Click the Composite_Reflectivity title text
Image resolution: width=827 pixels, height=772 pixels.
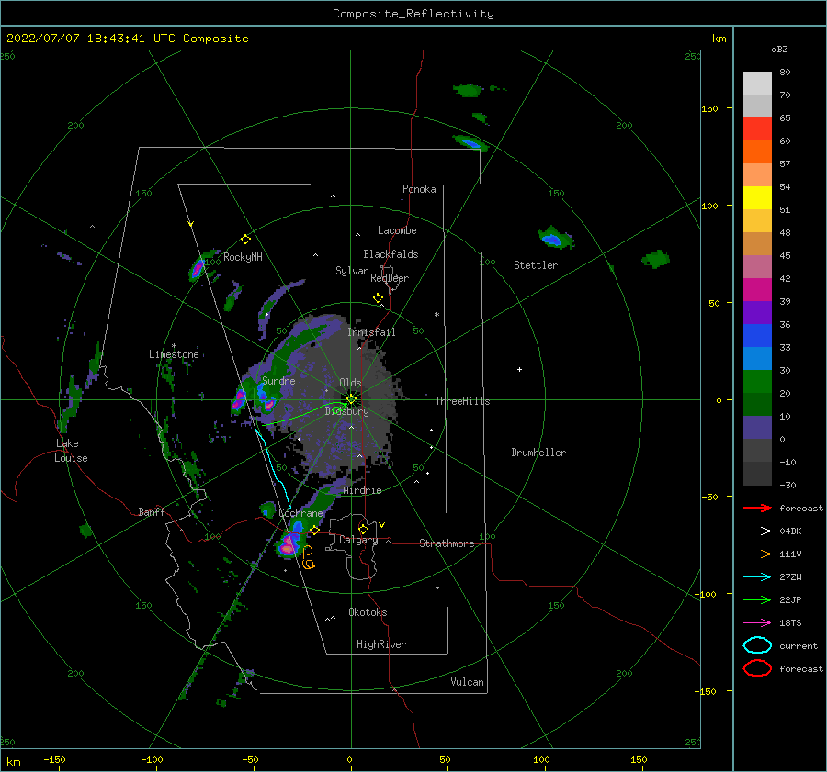point(413,14)
